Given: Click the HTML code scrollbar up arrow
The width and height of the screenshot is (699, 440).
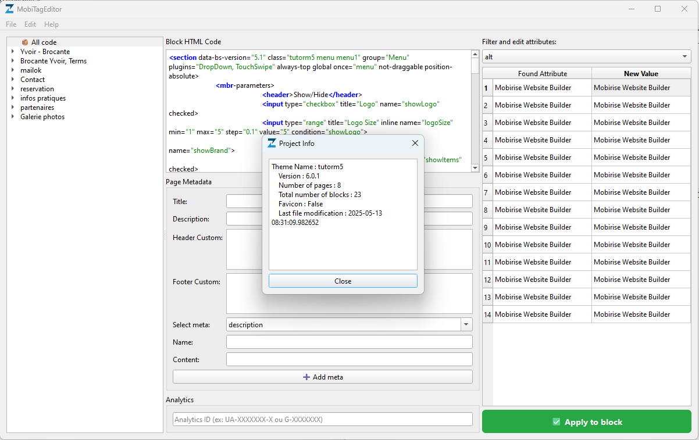Looking at the screenshot, I should [475, 54].
